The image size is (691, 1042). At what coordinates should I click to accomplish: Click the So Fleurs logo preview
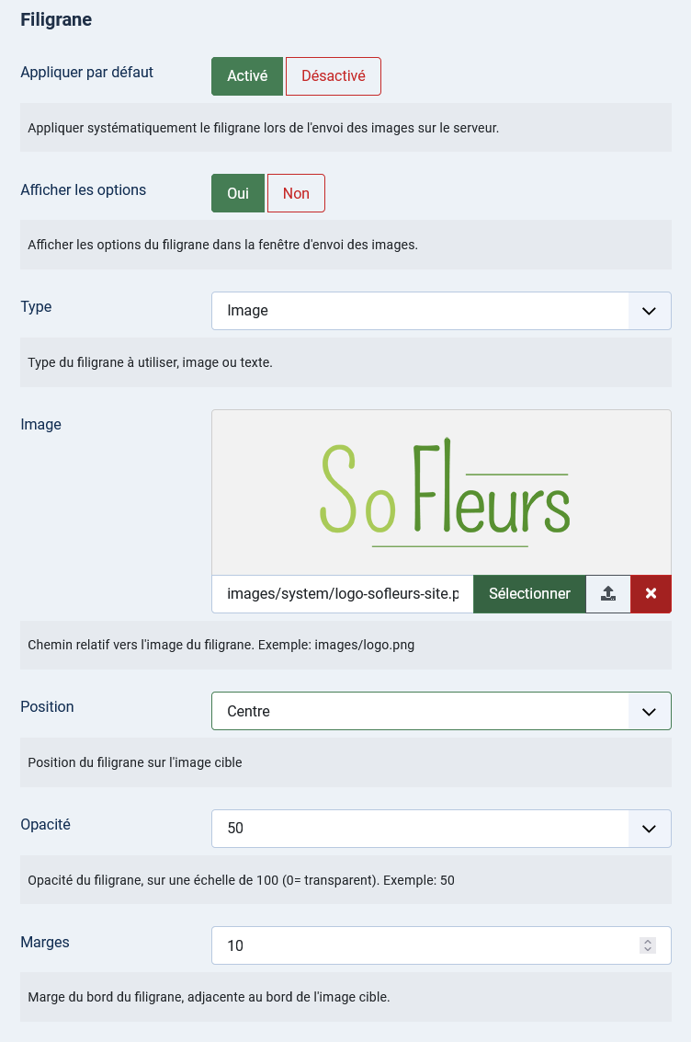pyautogui.click(x=445, y=492)
